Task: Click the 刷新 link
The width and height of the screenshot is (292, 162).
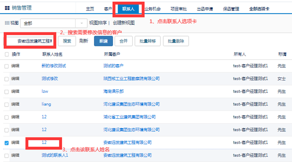Action: [83, 41]
